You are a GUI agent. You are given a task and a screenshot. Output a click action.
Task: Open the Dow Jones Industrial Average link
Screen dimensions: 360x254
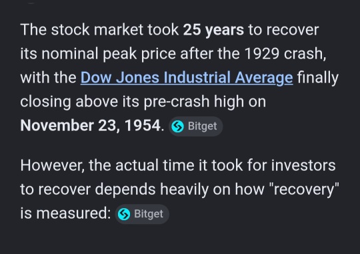[187, 78]
